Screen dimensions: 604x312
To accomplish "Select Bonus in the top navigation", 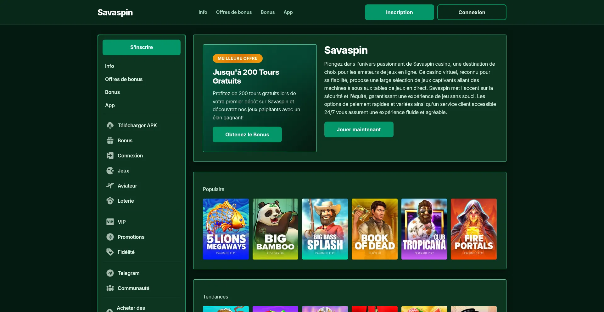I will [268, 12].
